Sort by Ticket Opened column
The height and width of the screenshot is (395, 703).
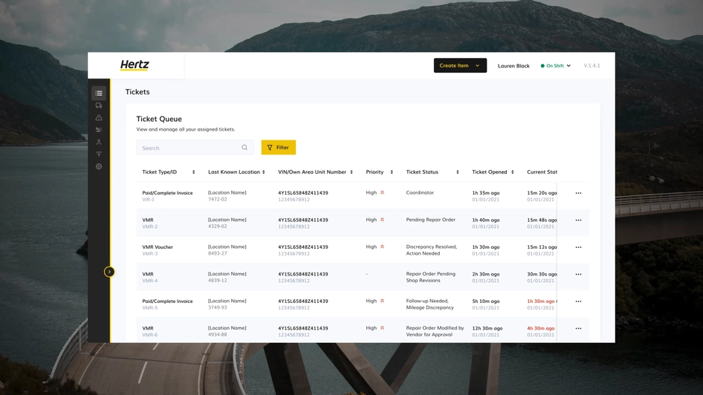(513, 172)
